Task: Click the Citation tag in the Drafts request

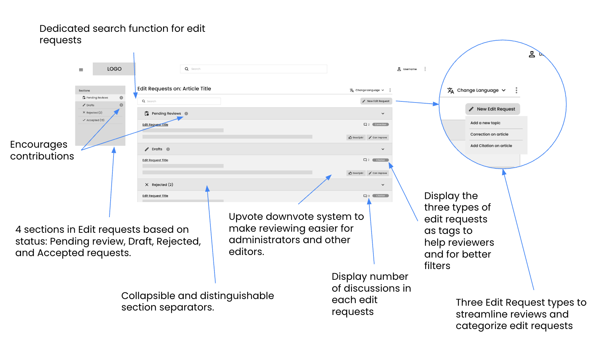Action: click(x=380, y=160)
